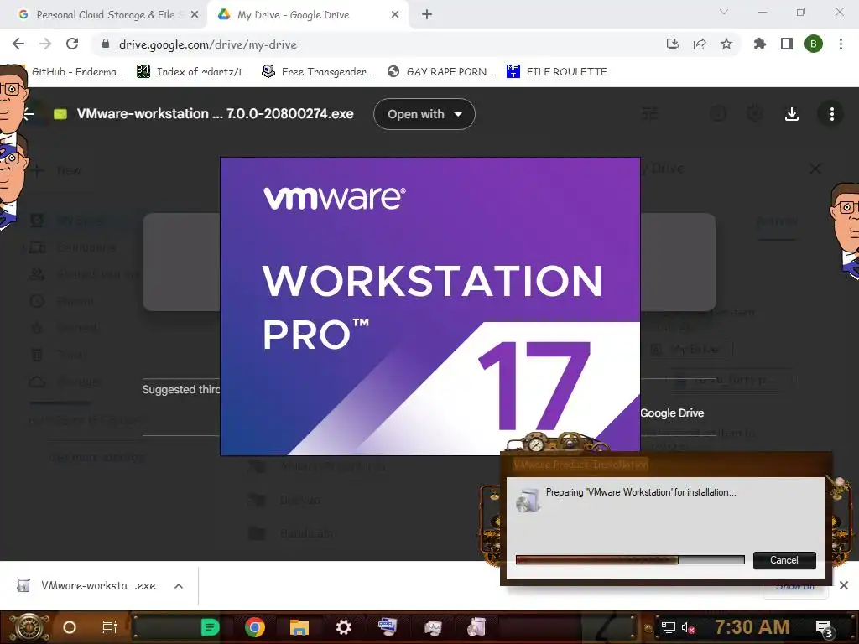Viewport: 859px width, 644px height.
Task: Open a new browser tab
Action: pyautogui.click(x=427, y=15)
